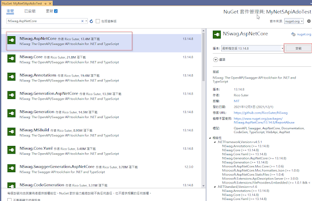Image resolution: width=312 pixels, height=201 pixels.
Task: Click the NSwag.AspNetCore package icon in list
Action: (x=11, y=40)
